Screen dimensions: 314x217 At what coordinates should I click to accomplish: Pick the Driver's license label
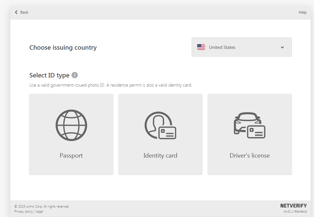249,155
